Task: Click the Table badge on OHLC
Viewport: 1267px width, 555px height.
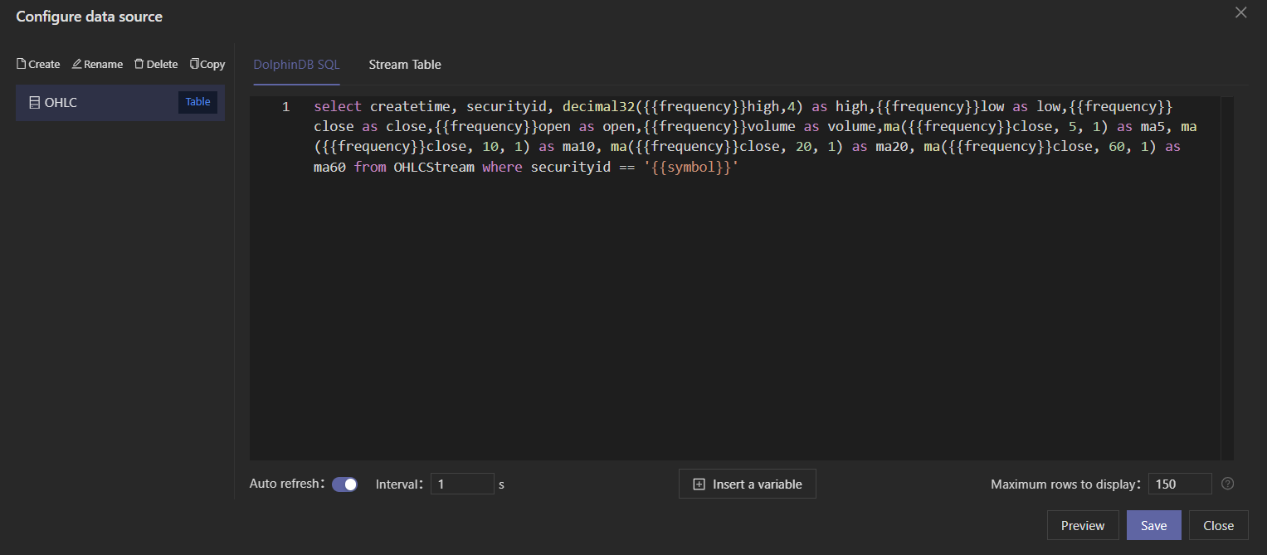Action: 197,102
